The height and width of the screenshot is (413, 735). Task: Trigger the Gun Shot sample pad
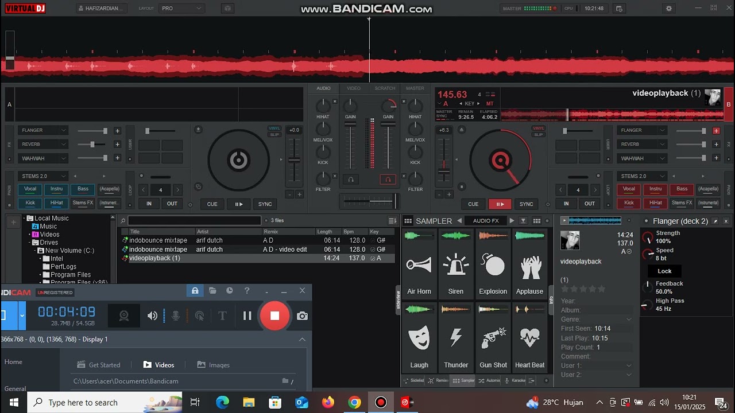click(493, 337)
